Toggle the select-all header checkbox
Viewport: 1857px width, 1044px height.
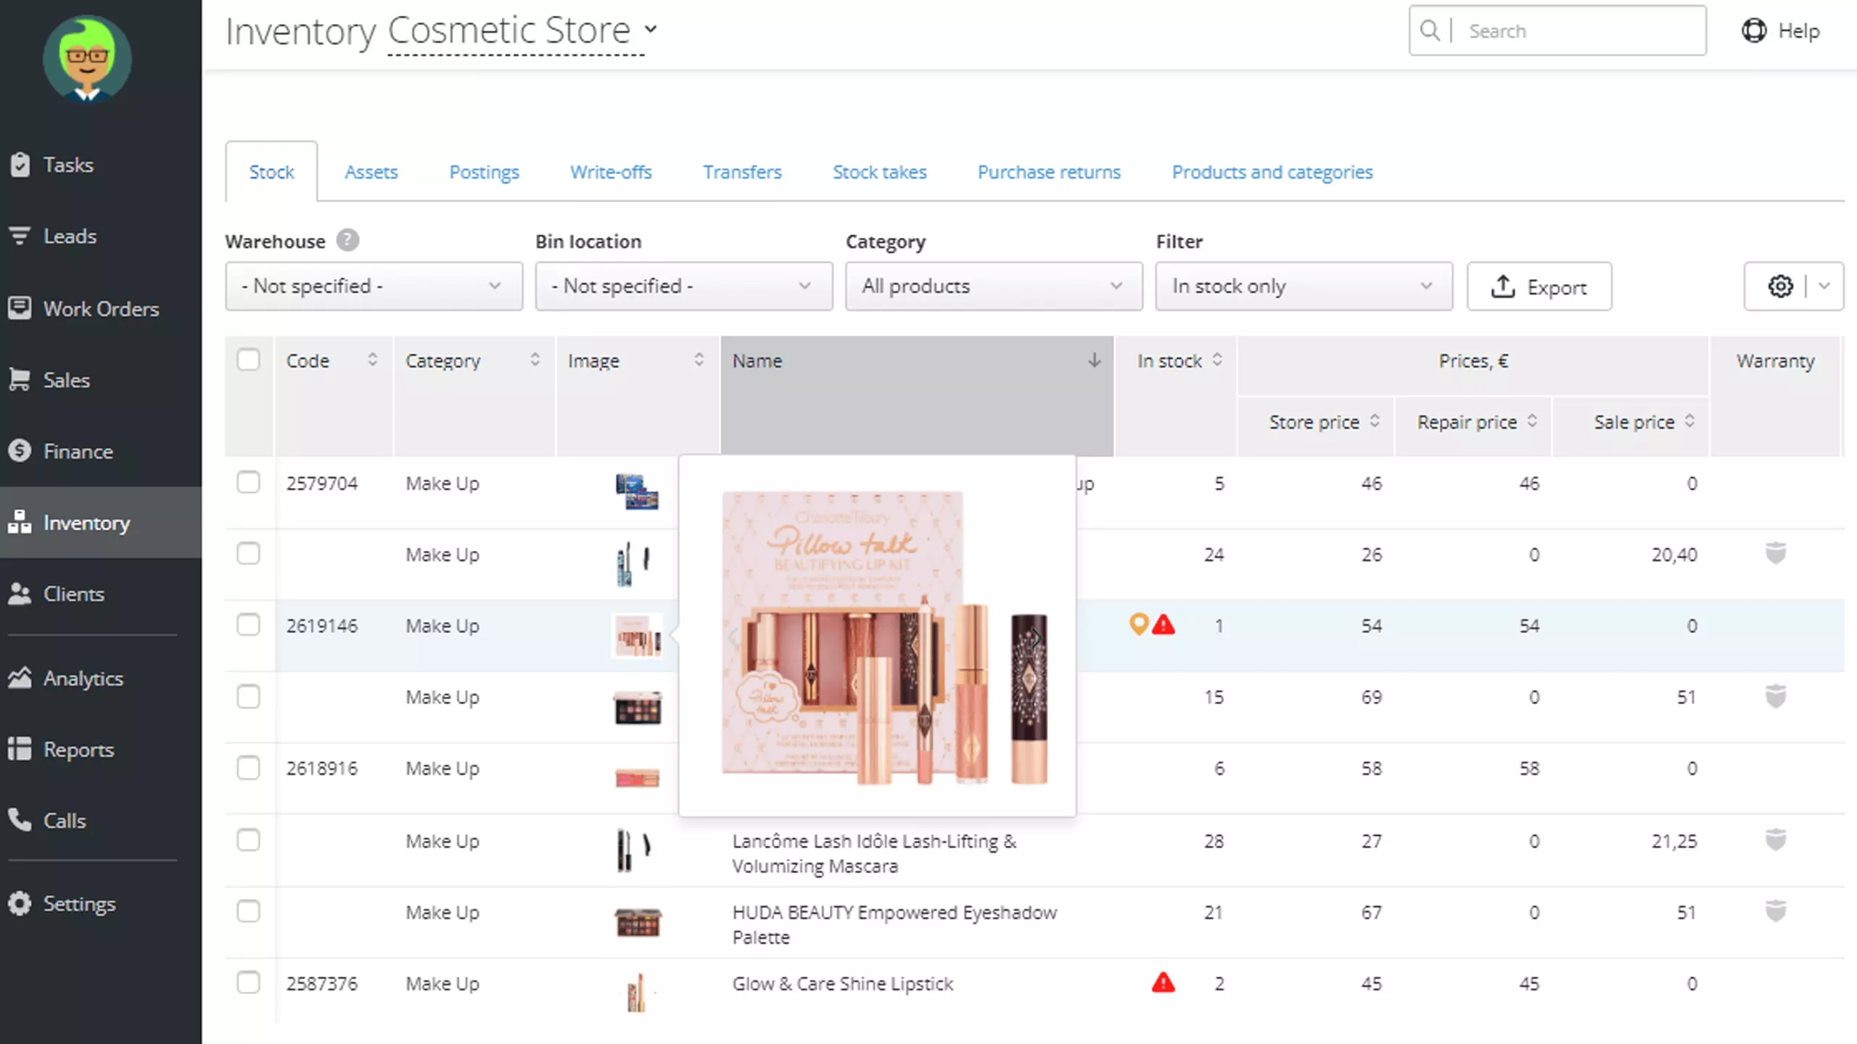tap(248, 360)
